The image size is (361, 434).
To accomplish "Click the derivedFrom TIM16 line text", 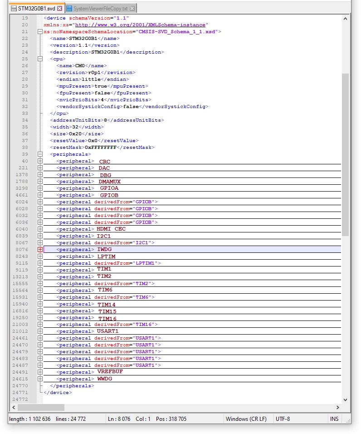I will [107, 325].
